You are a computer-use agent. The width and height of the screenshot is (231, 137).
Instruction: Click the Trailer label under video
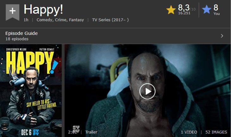[91, 132]
